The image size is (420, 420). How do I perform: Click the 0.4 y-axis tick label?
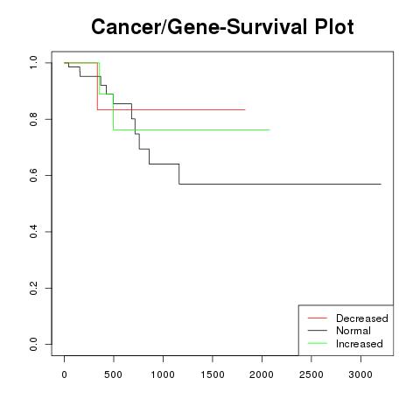pos(33,232)
